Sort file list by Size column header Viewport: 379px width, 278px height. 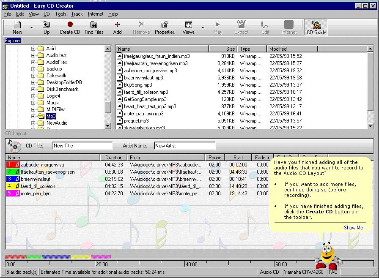223,49
